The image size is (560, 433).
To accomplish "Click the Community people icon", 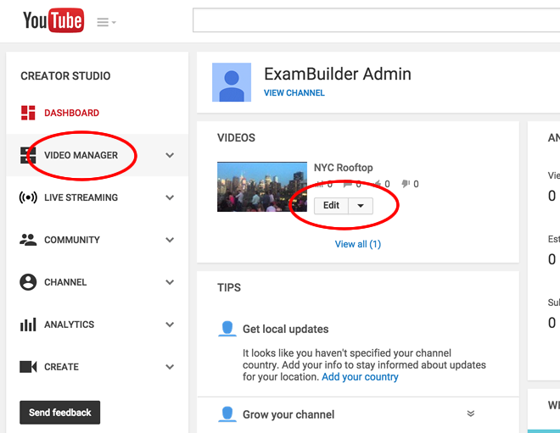I will tap(28, 240).
